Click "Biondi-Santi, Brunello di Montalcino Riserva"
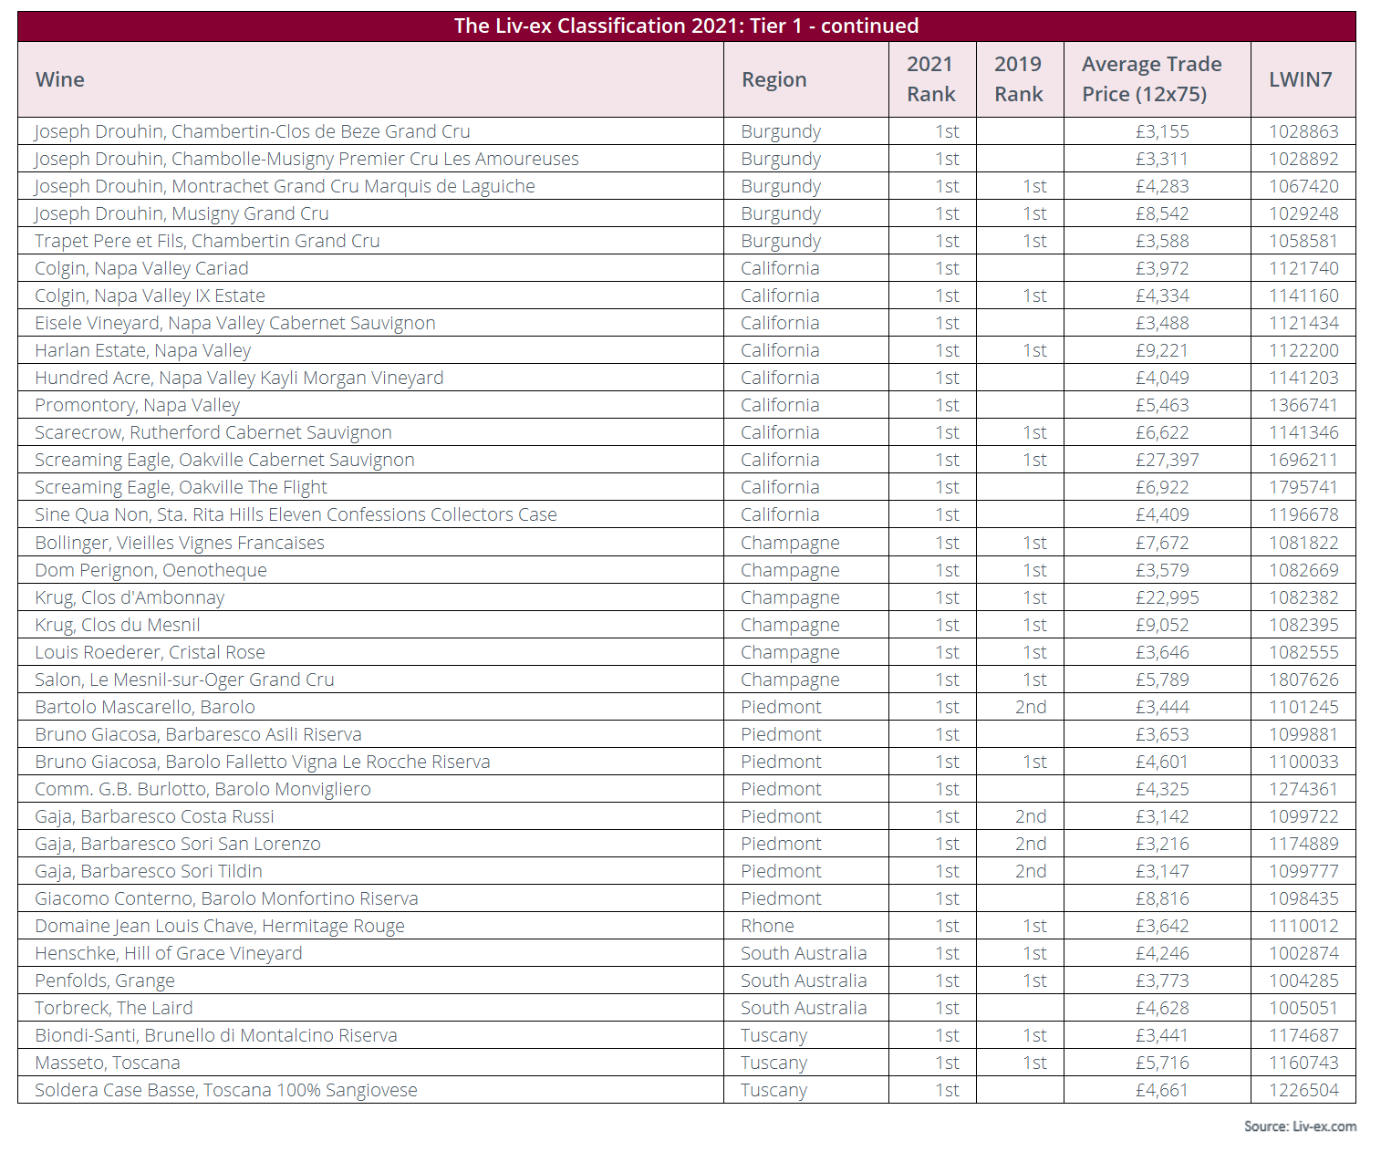 click(216, 1035)
